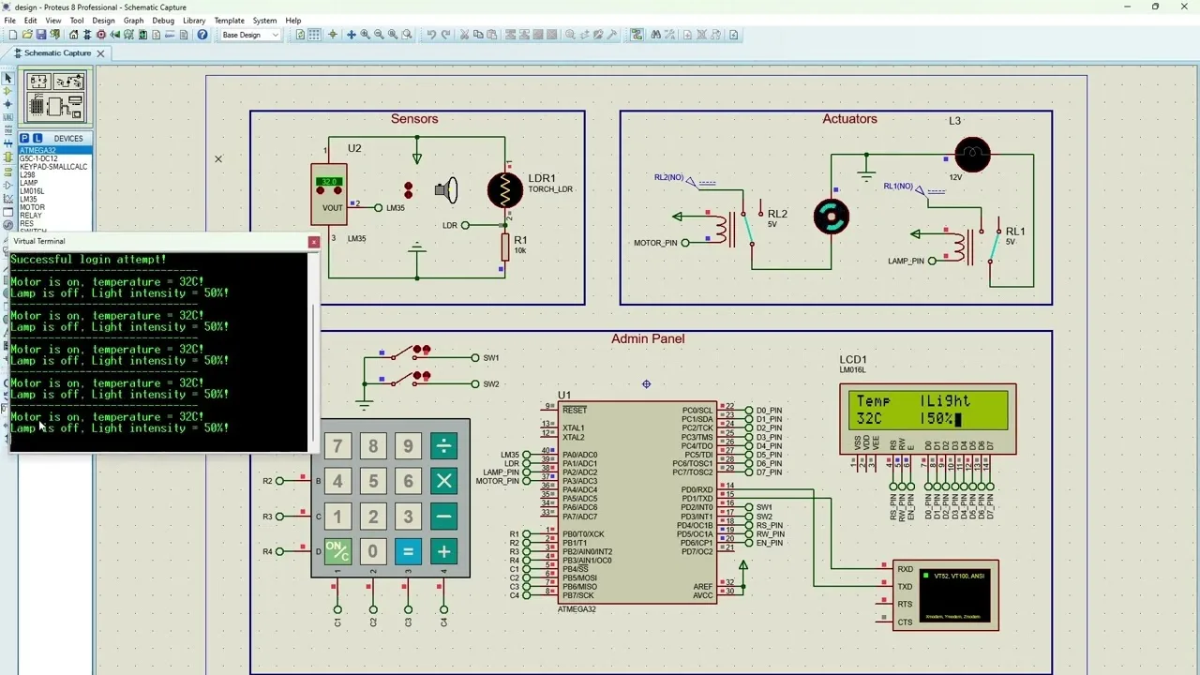Screen dimensions: 1200x675
Task: Undo the last action
Action: 431,35
